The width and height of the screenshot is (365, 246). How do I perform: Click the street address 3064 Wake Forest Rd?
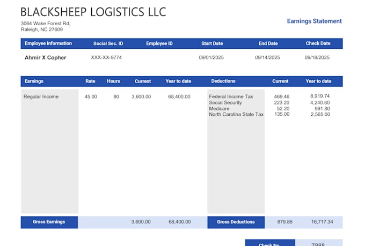click(x=45, y=24)
